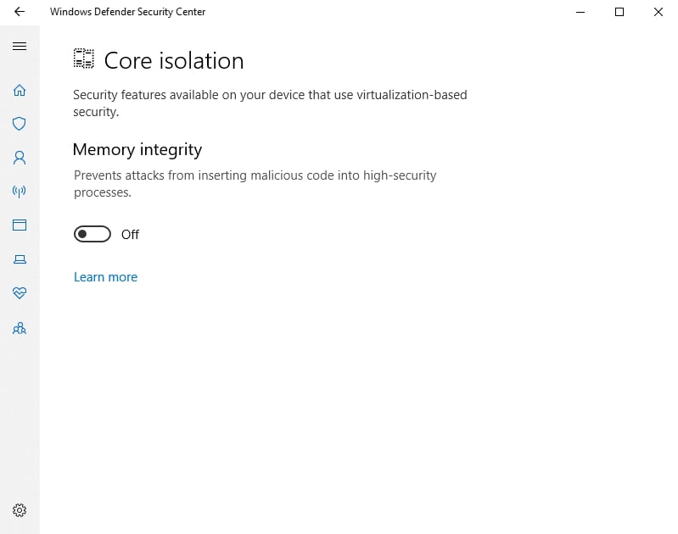
Task: Go back using the back arrow
Action: click(x=20, y=12)
